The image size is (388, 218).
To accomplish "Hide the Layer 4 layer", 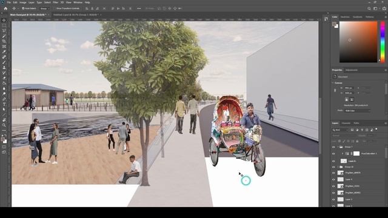I will 333,179.
